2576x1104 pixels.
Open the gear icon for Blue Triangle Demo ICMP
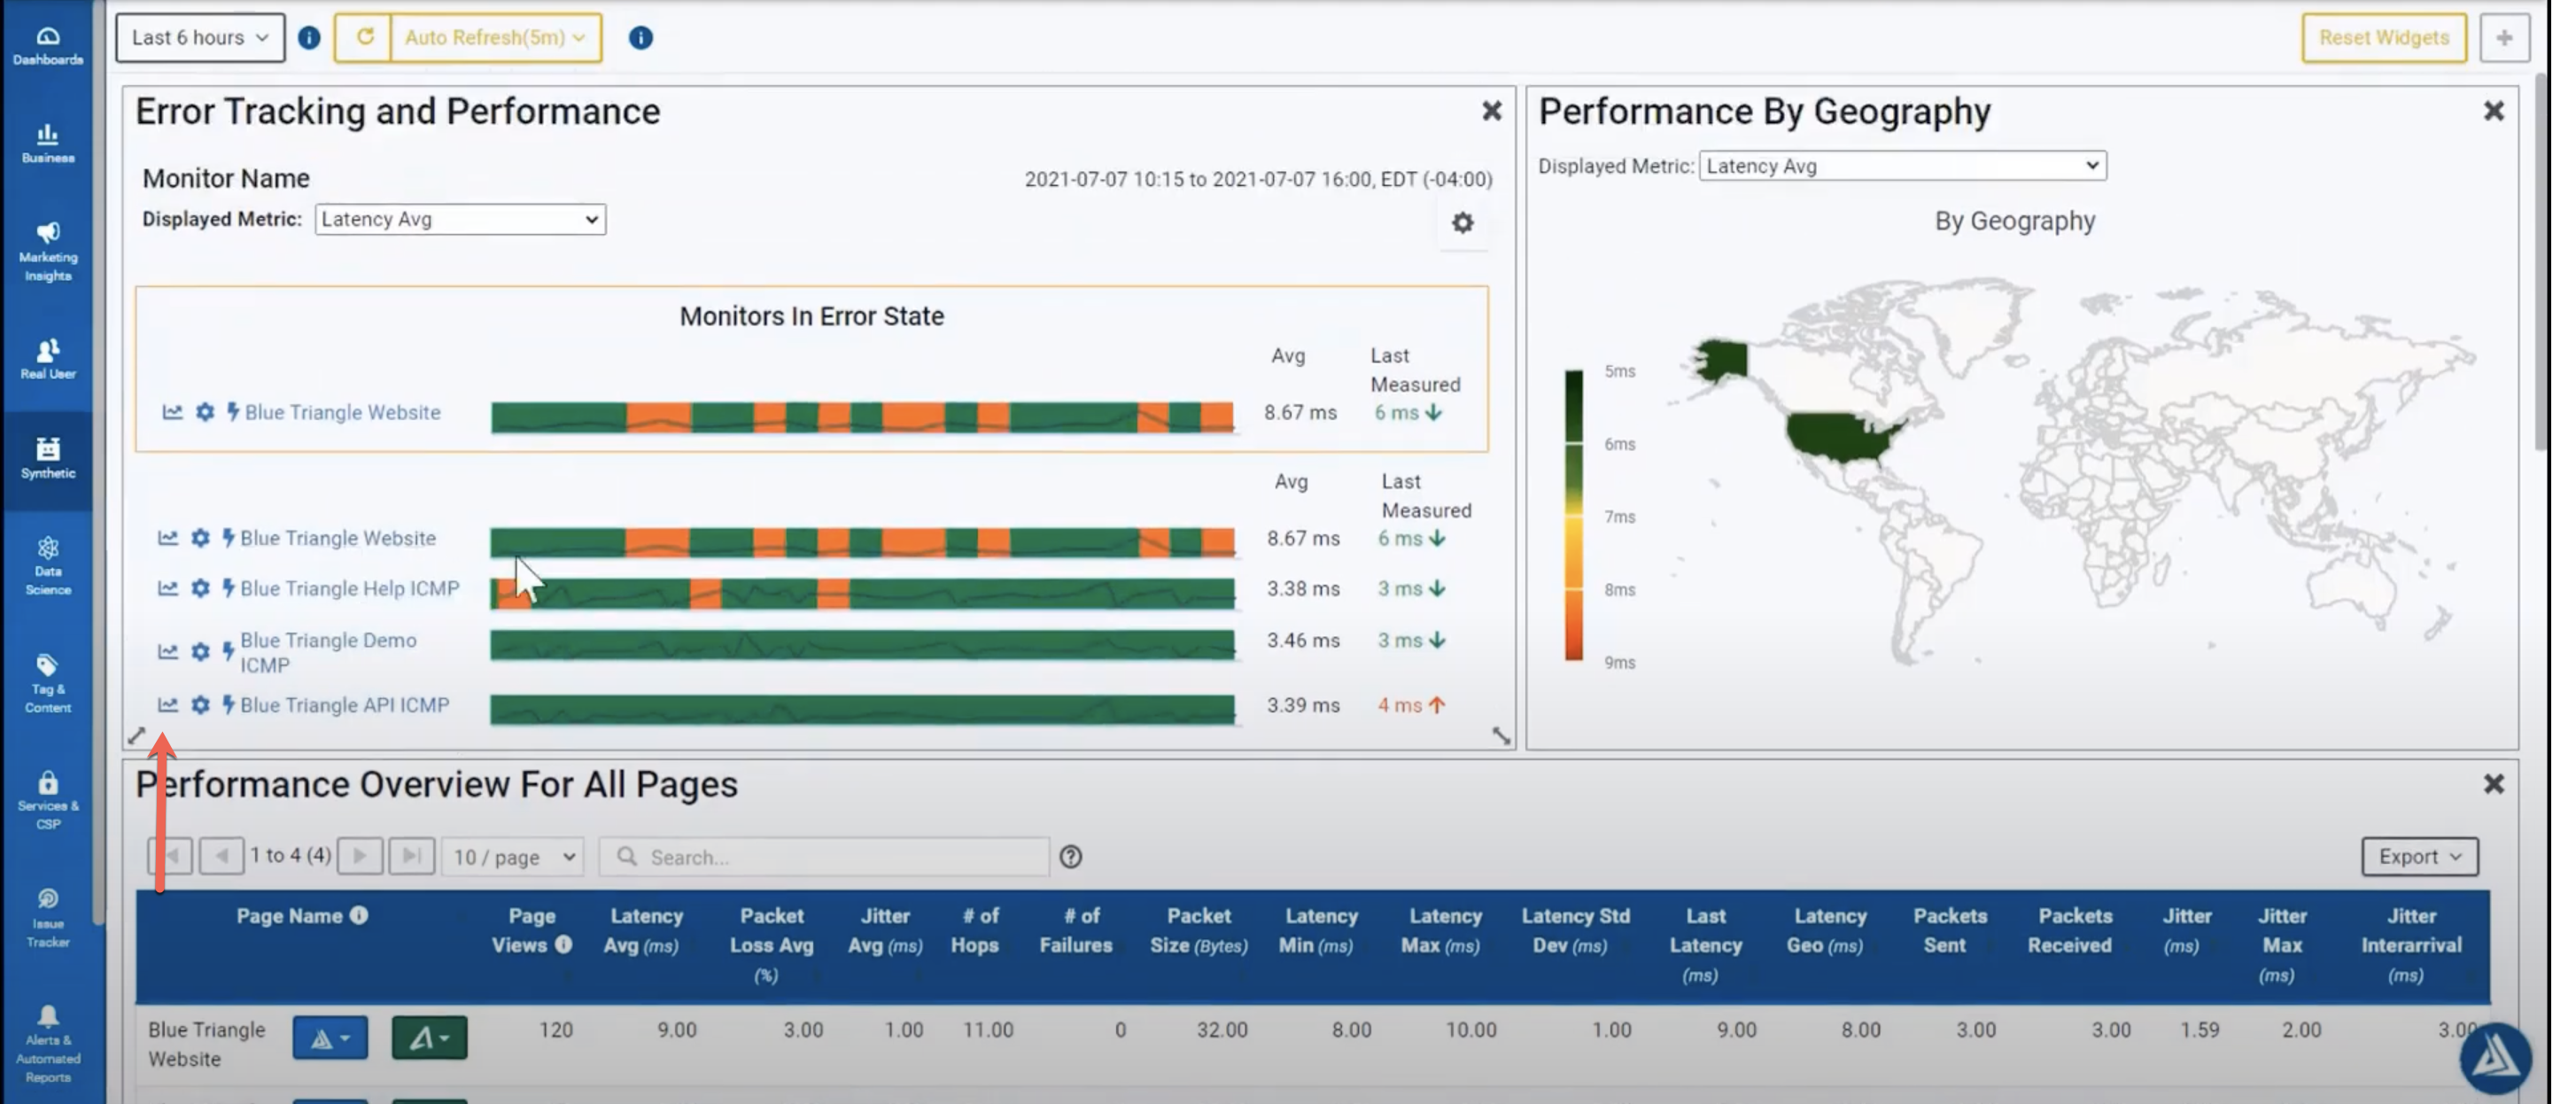coord(200,651)
